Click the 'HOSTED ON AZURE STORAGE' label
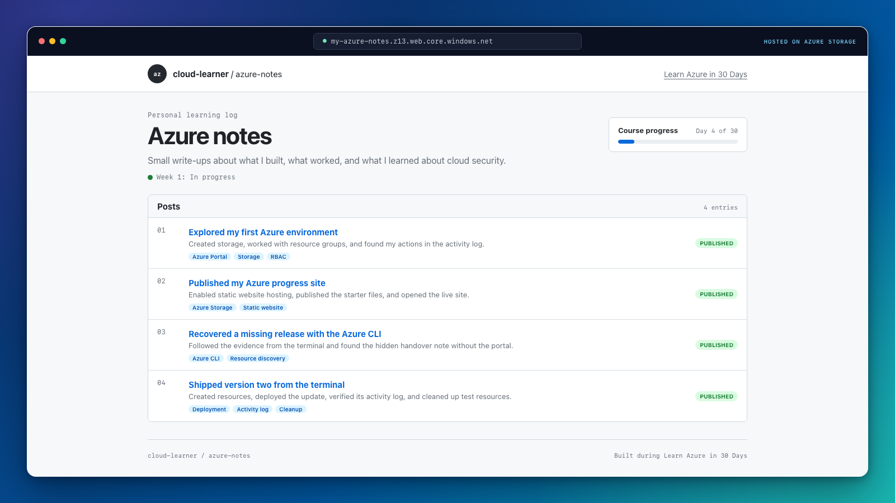This screenshot has height=503, width=895. point(810,41)
